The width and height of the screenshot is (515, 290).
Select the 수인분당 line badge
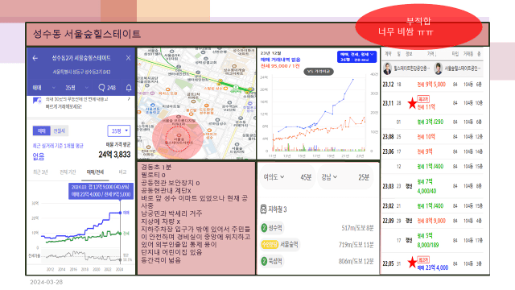(270, 244)
